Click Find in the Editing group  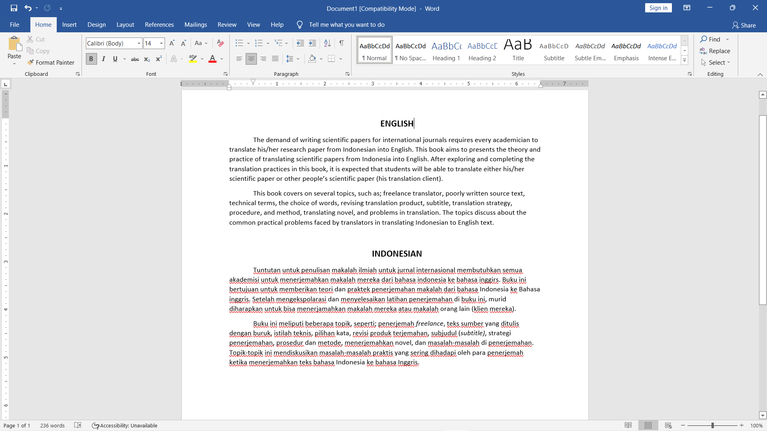point(710,39)
